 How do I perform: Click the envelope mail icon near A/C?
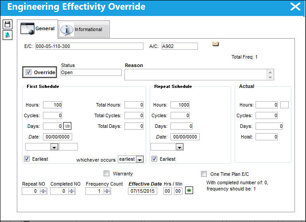pyautogui.click(x=215, y=44)
